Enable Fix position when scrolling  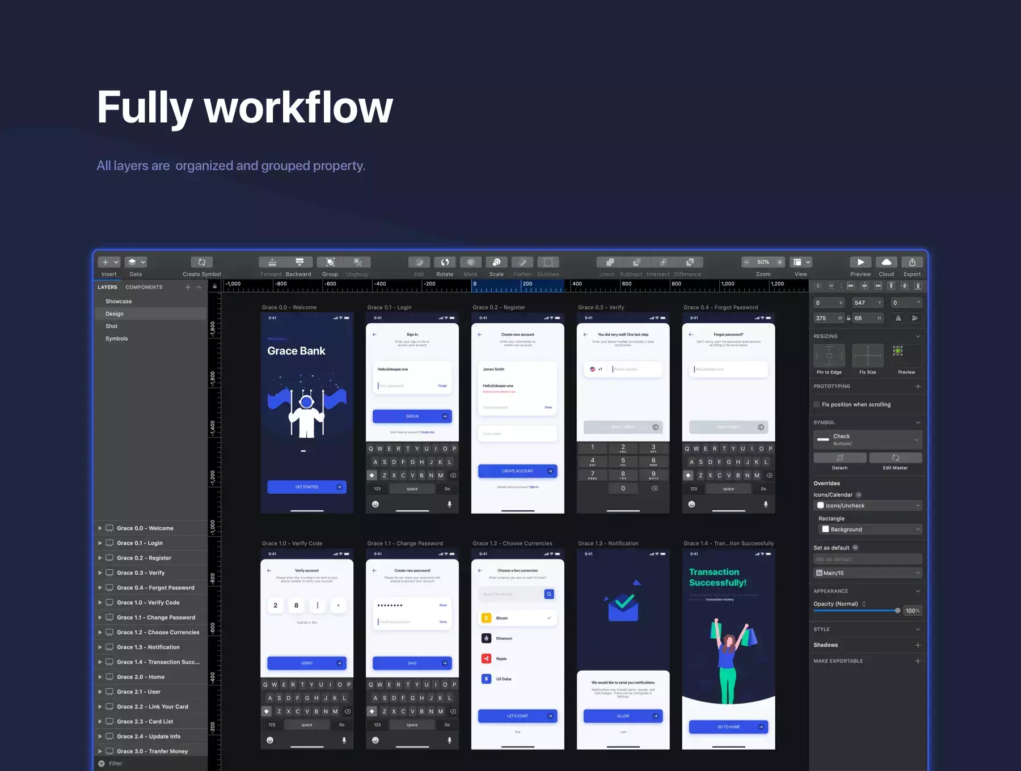[817, 405]
